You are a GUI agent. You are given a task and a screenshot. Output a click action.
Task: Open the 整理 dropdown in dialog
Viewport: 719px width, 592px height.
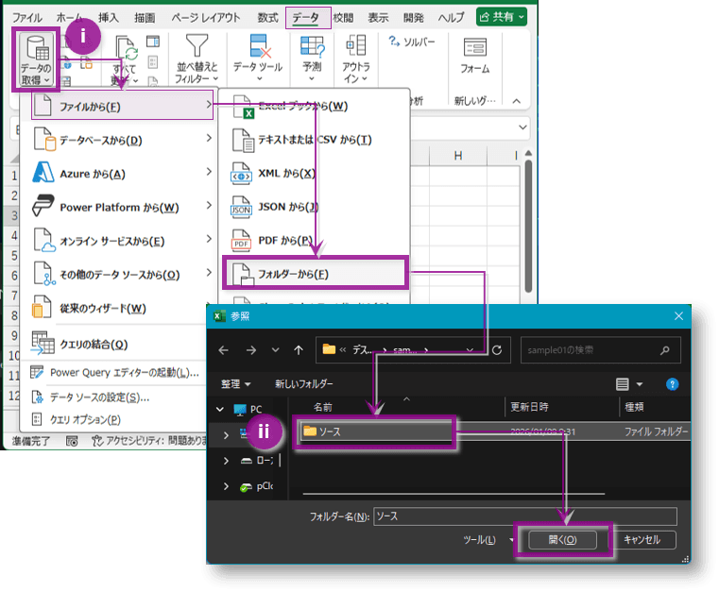236,384
